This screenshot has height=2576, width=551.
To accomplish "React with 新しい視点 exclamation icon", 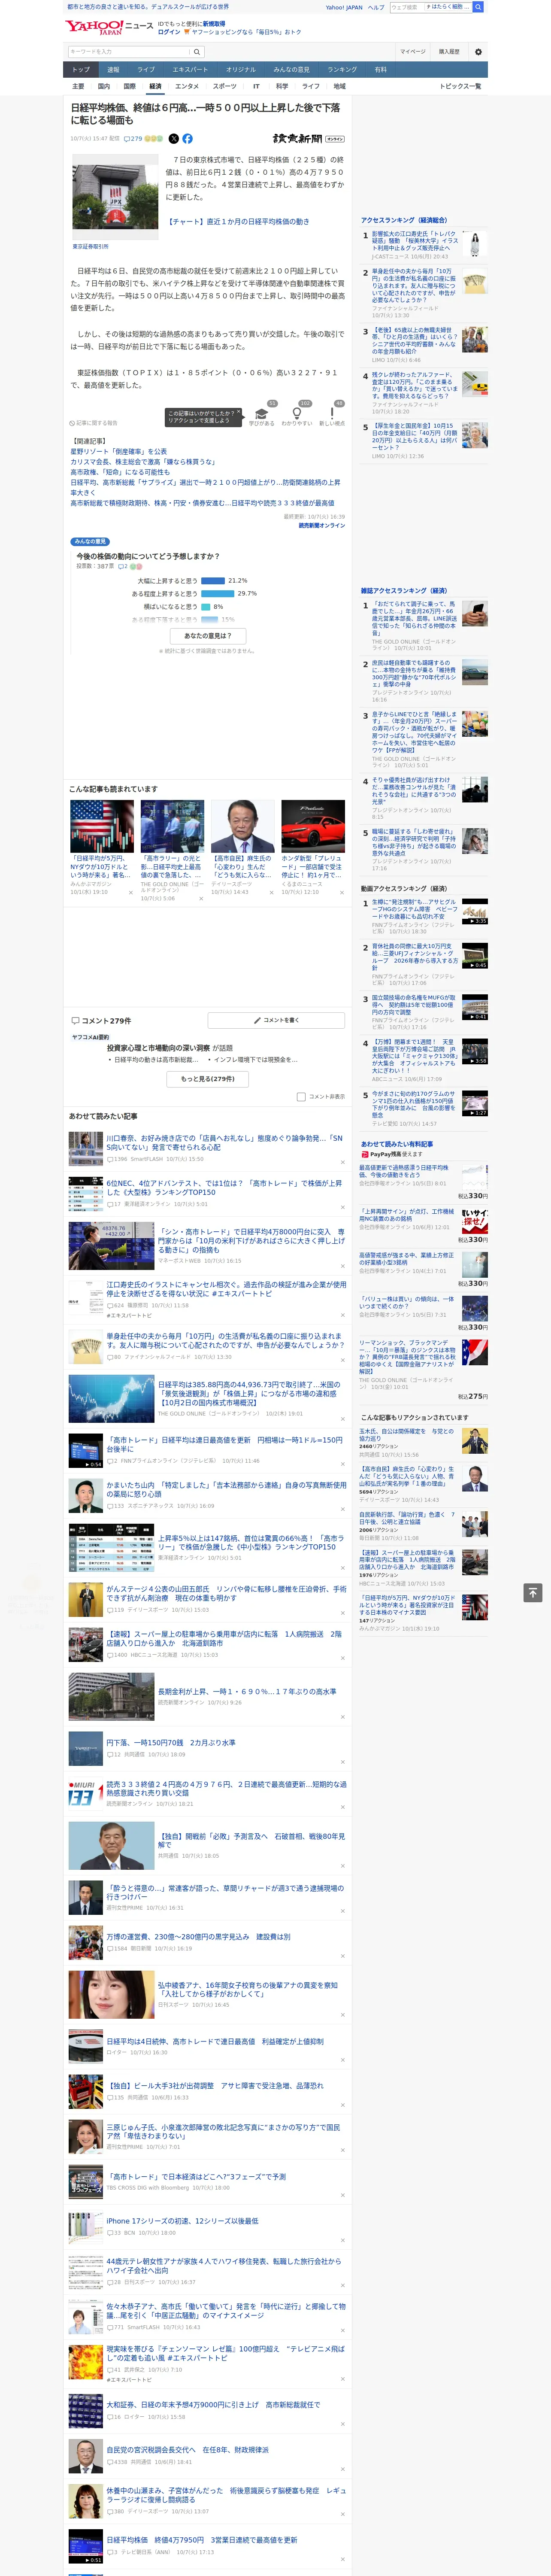I will point(332,414).
